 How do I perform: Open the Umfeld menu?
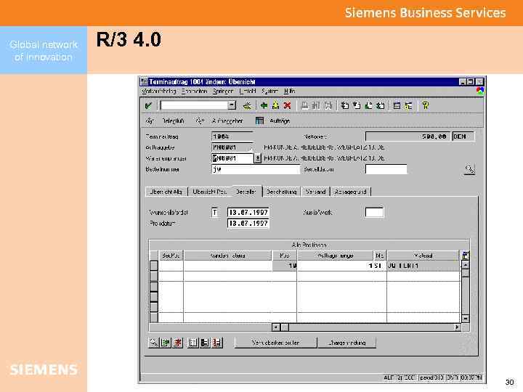coord(248,91)
